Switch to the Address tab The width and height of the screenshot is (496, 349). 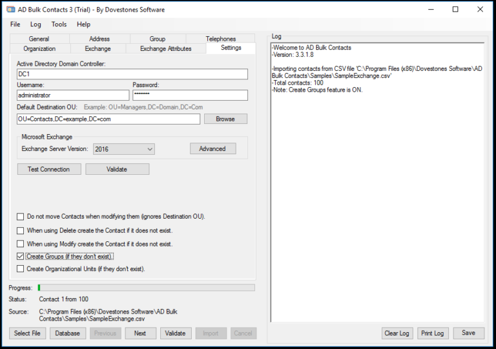coord(99,39)
